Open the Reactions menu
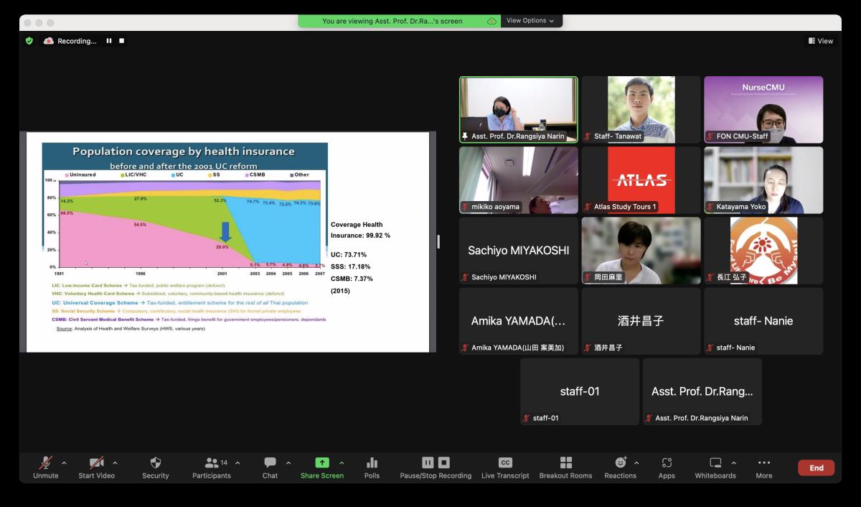This screenshot has width=861, height=507. [621, 463]
